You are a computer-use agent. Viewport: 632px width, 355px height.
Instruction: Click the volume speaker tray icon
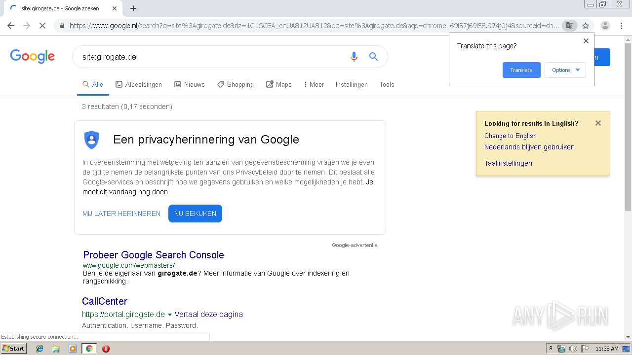click(573, 349)
